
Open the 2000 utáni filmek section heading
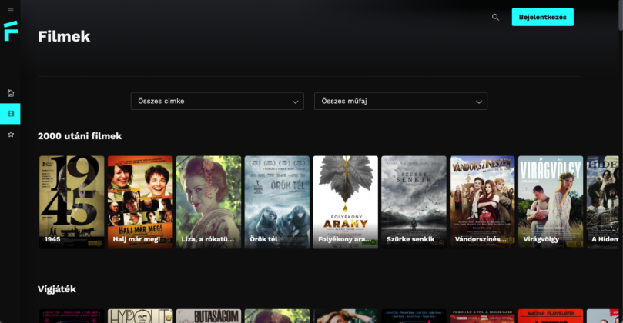click(x=79, y=136)
